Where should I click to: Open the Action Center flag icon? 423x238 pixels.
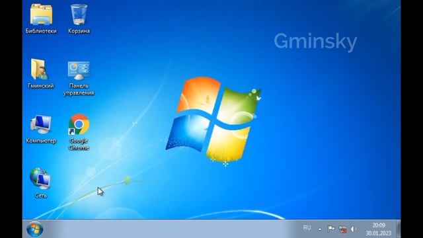(x=331, y=229)
